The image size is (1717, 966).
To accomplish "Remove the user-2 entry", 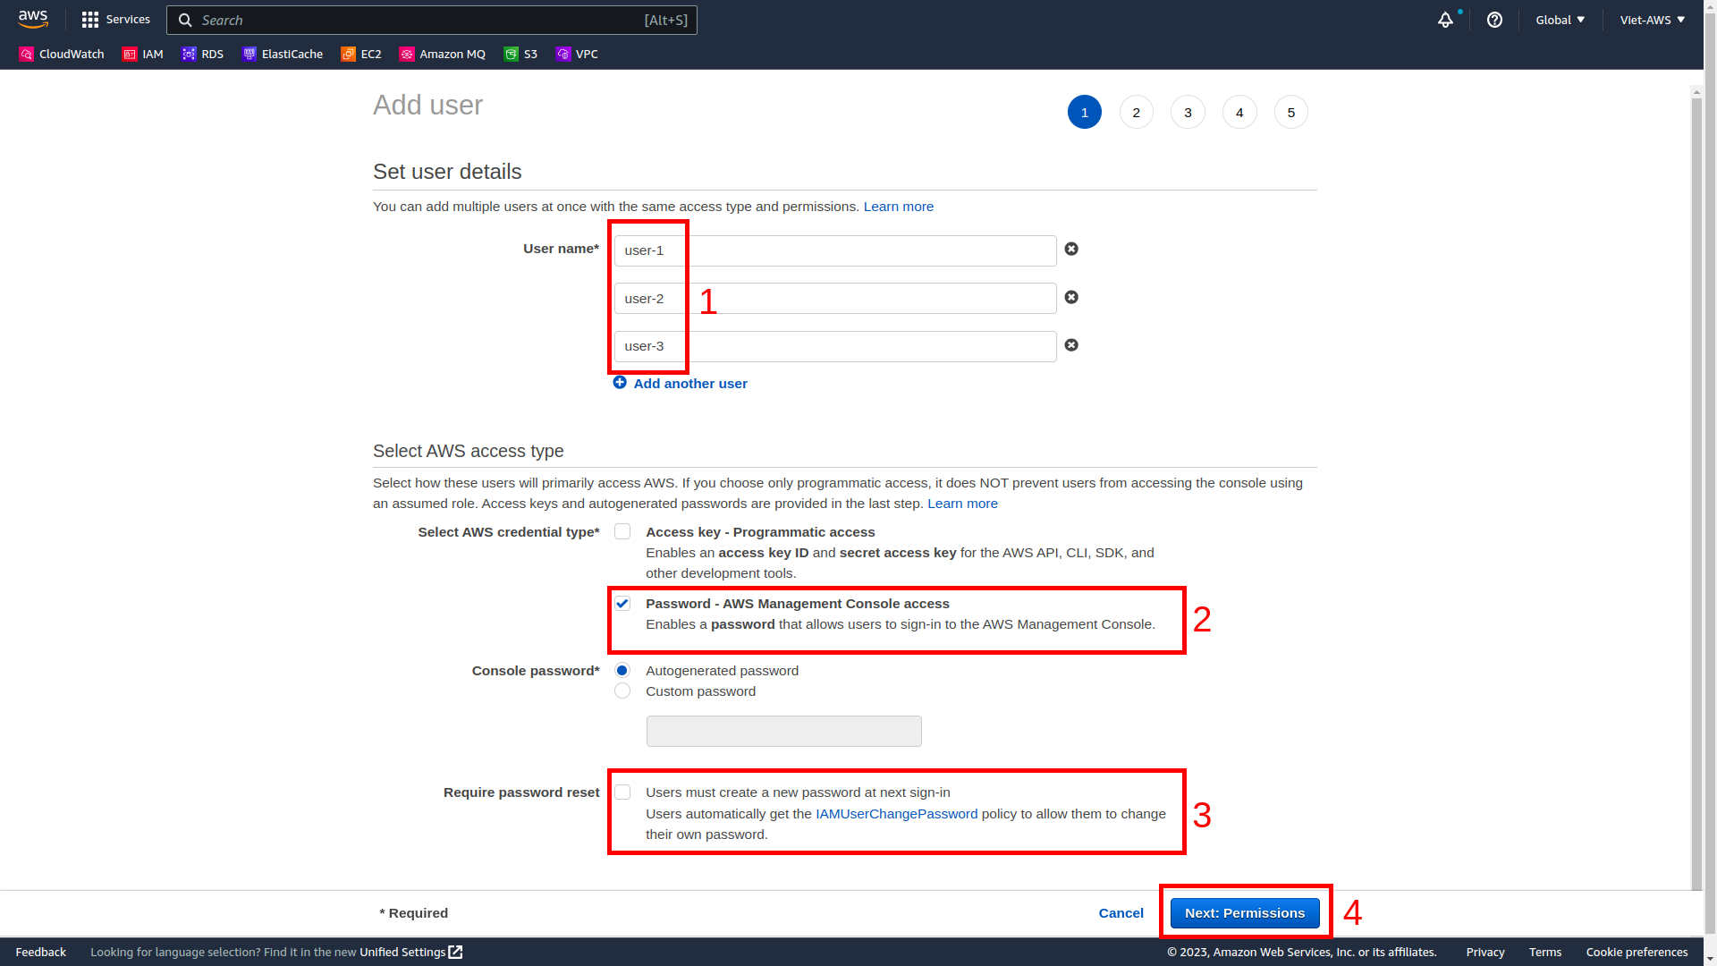I will [x=1071, y=297].
